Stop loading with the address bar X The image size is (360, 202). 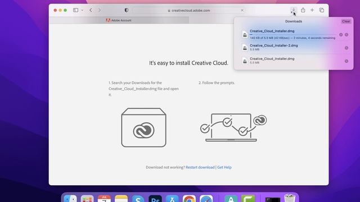(242, 10)
